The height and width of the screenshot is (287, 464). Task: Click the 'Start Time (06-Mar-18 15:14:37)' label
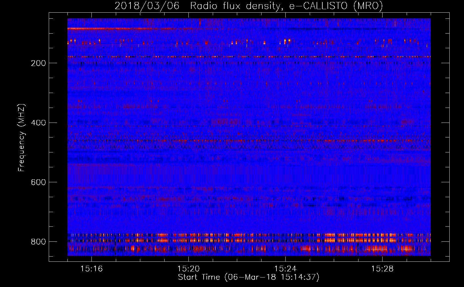coord(249,277)
